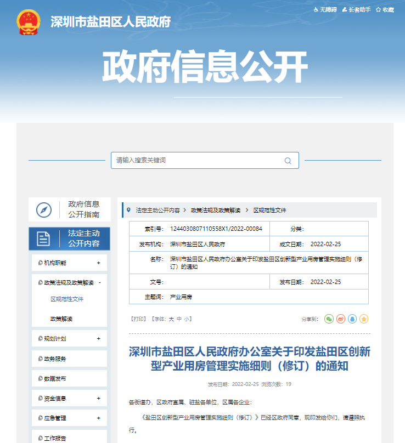
Task: Open the 机构职能 menu item
Action: tap(55, 263)
